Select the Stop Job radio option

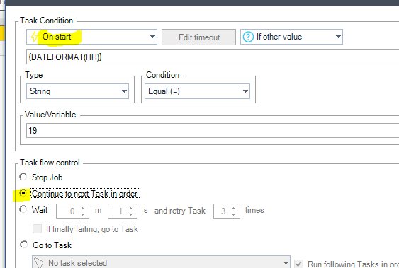click(x=23, y=177)
